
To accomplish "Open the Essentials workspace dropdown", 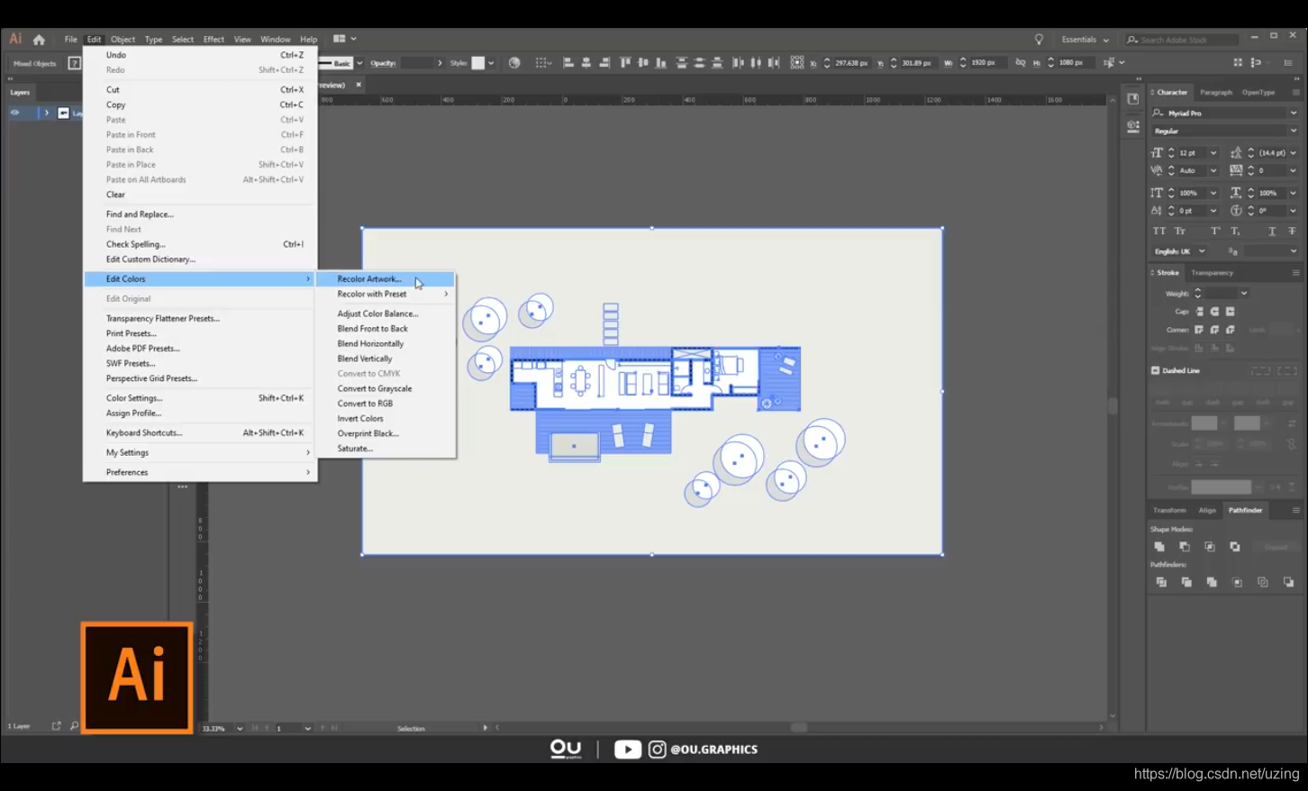I will pyautogui.click(x=1085, y=40).
